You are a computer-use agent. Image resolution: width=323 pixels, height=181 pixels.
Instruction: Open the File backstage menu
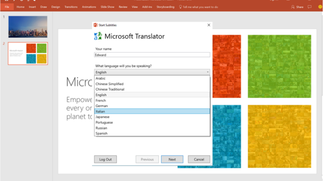pos(7,7)
